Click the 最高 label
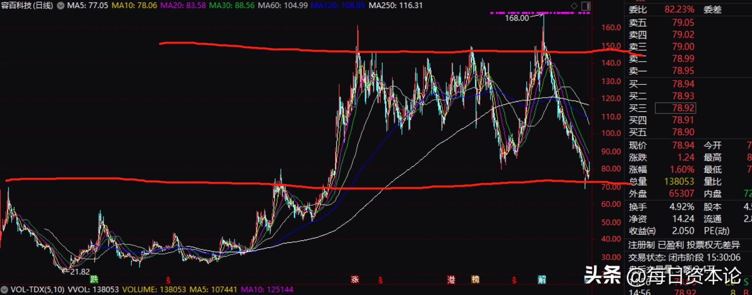Screen dimensions: 752x295 coord(712,158)
